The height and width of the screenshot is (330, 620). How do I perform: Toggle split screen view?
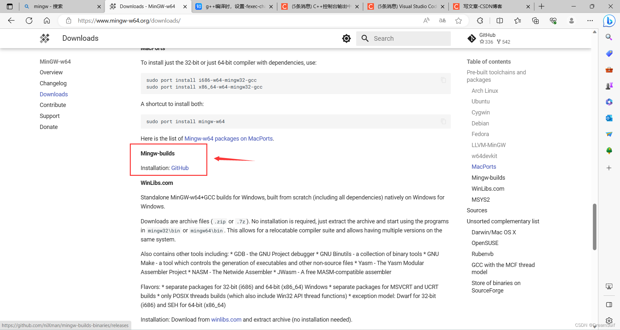(x=500, y=21)
